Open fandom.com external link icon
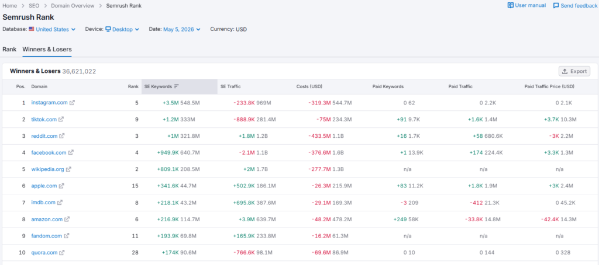599x265 pixels. pos(66,236)
